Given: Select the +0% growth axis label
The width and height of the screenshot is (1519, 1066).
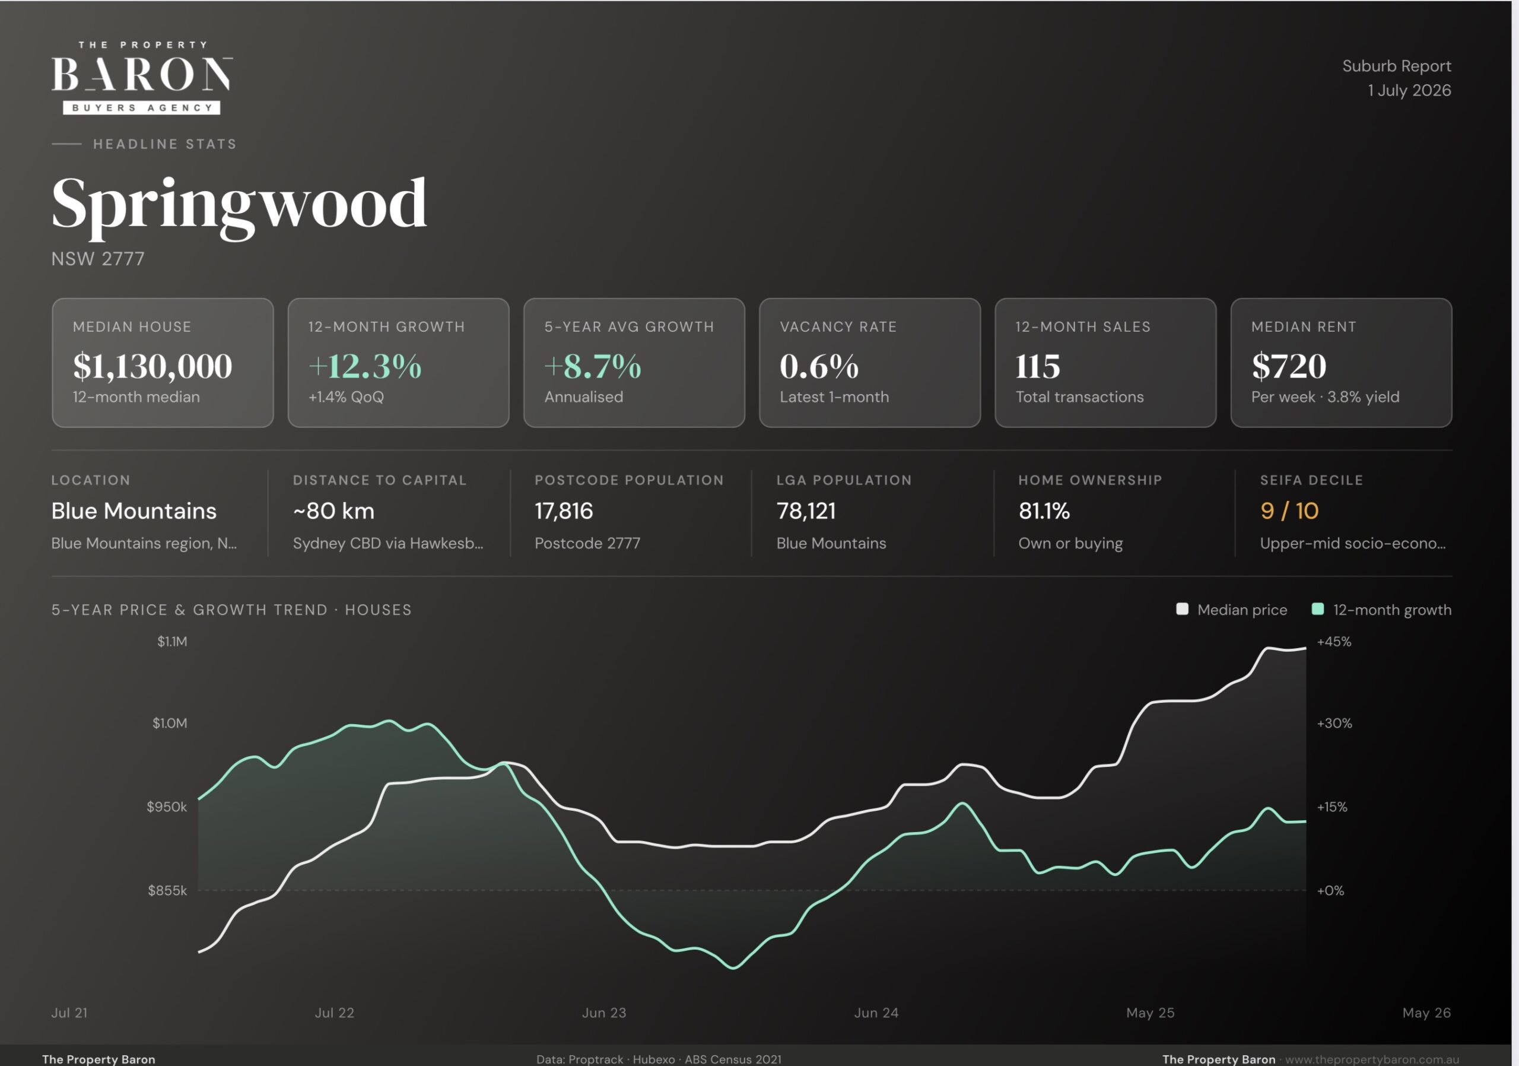Looking at the screenshot, I should pos(1330,891).
